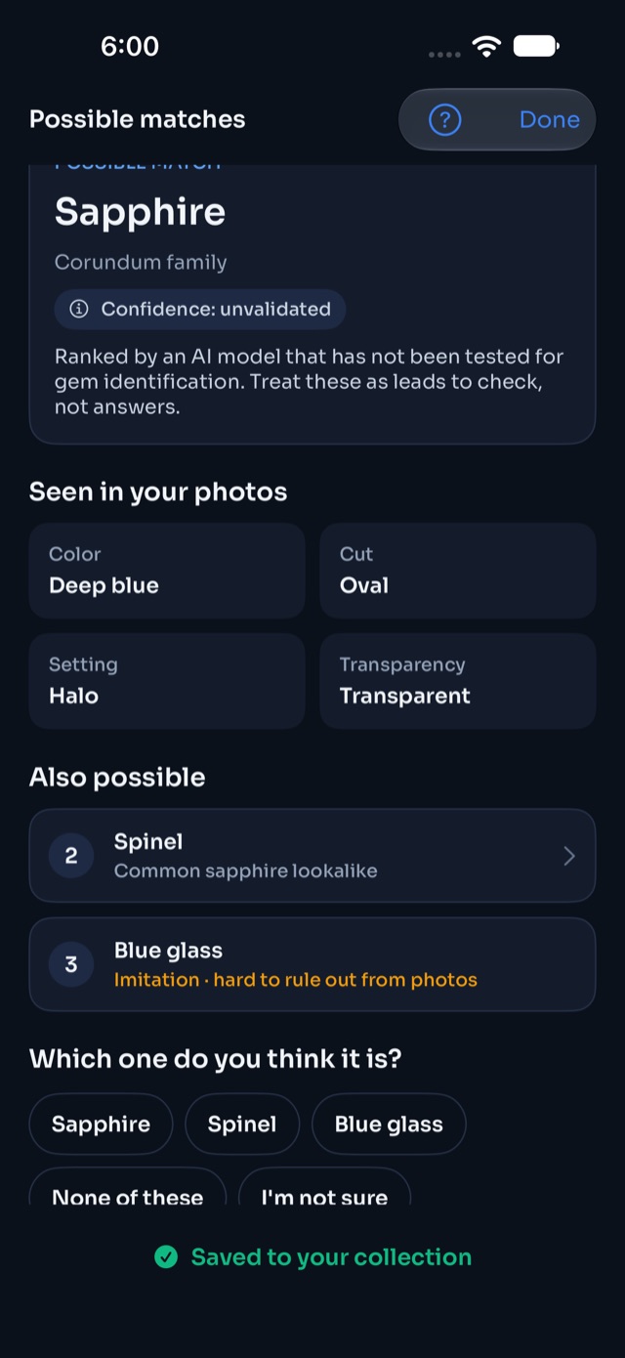625x1358 pixels.
Task: Tap the Confidence: unvalidated badge
Action: 200,309
